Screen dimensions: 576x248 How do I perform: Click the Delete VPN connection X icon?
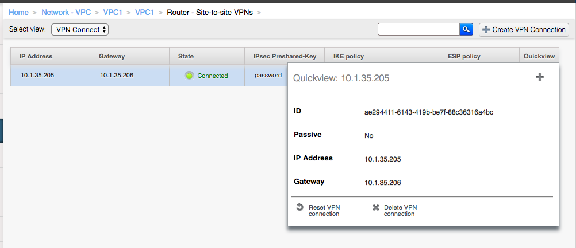(375, 208)
